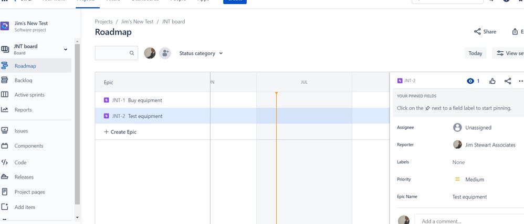Click the Share button

pos(485,32)
